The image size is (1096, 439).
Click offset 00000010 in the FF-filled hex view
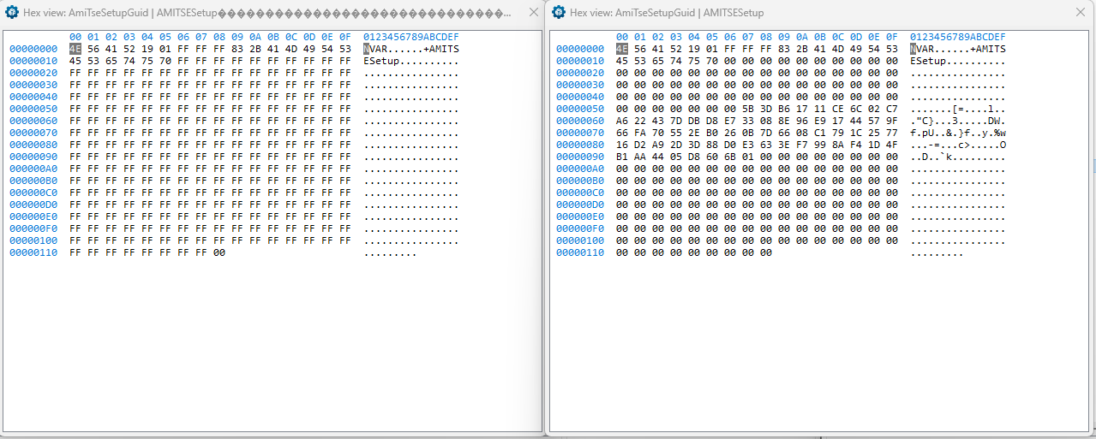[x=33, y=61]
